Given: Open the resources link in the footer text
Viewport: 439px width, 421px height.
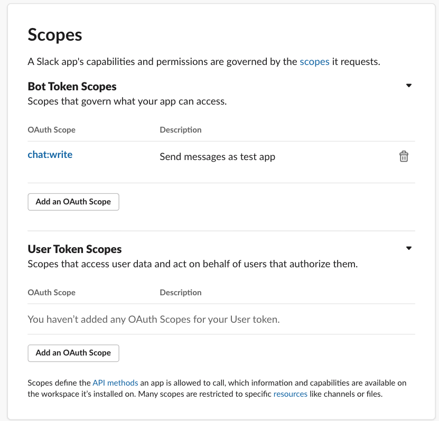Looking at the screenshot, I should 290,394.
